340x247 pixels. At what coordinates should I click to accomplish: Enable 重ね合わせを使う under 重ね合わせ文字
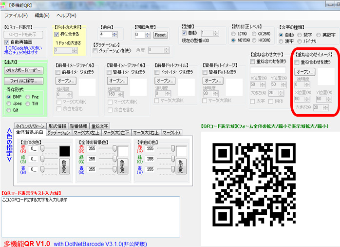[x=252, y=62]
